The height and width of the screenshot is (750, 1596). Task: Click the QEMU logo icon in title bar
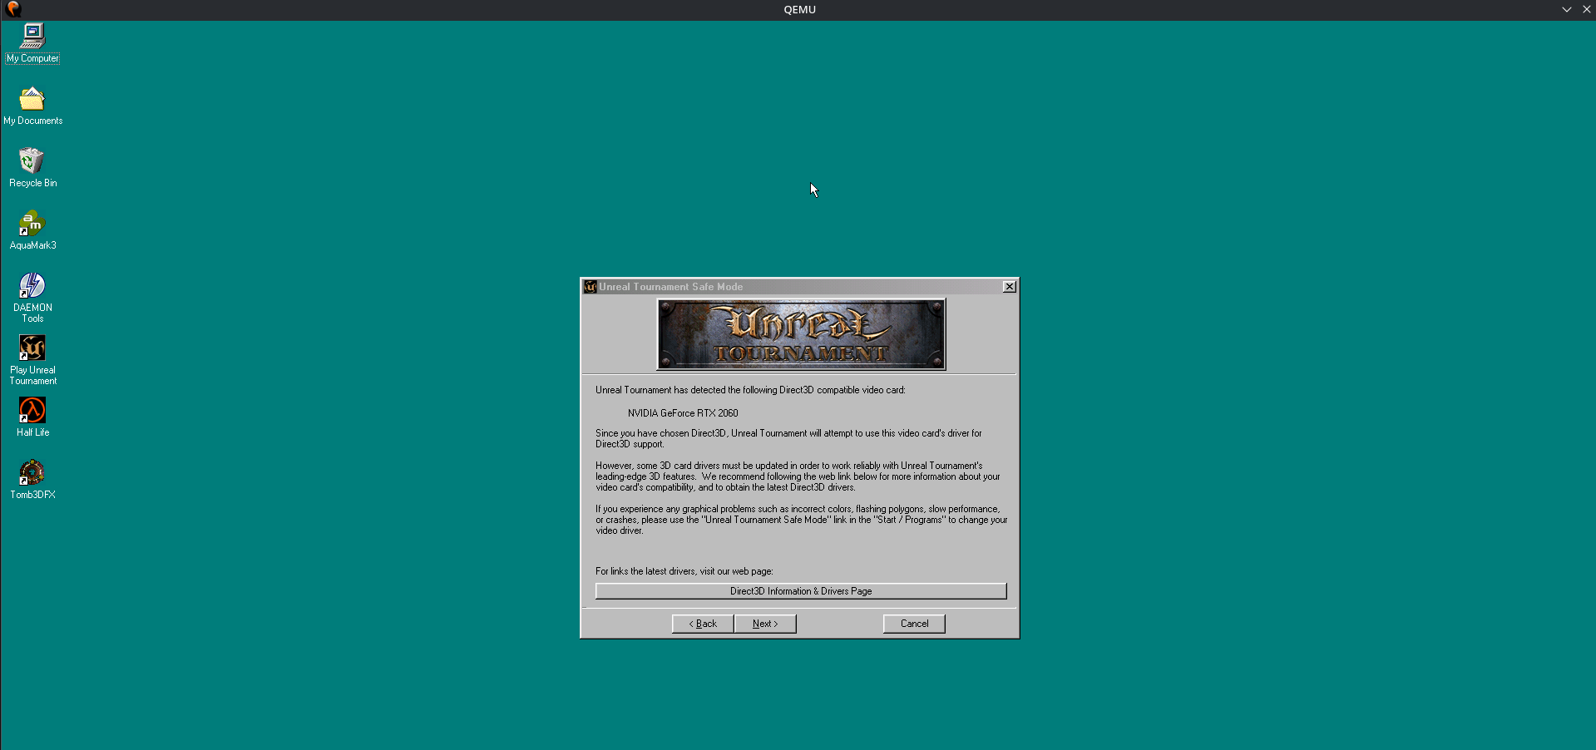[13, 9]
